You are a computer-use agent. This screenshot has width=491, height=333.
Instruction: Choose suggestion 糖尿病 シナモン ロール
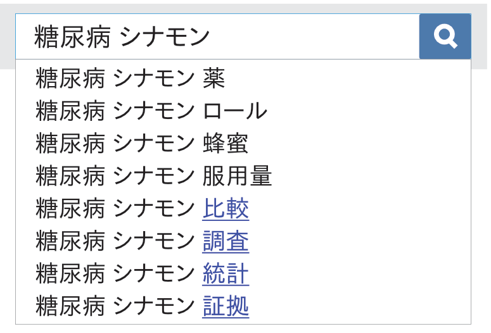[243, 111]
